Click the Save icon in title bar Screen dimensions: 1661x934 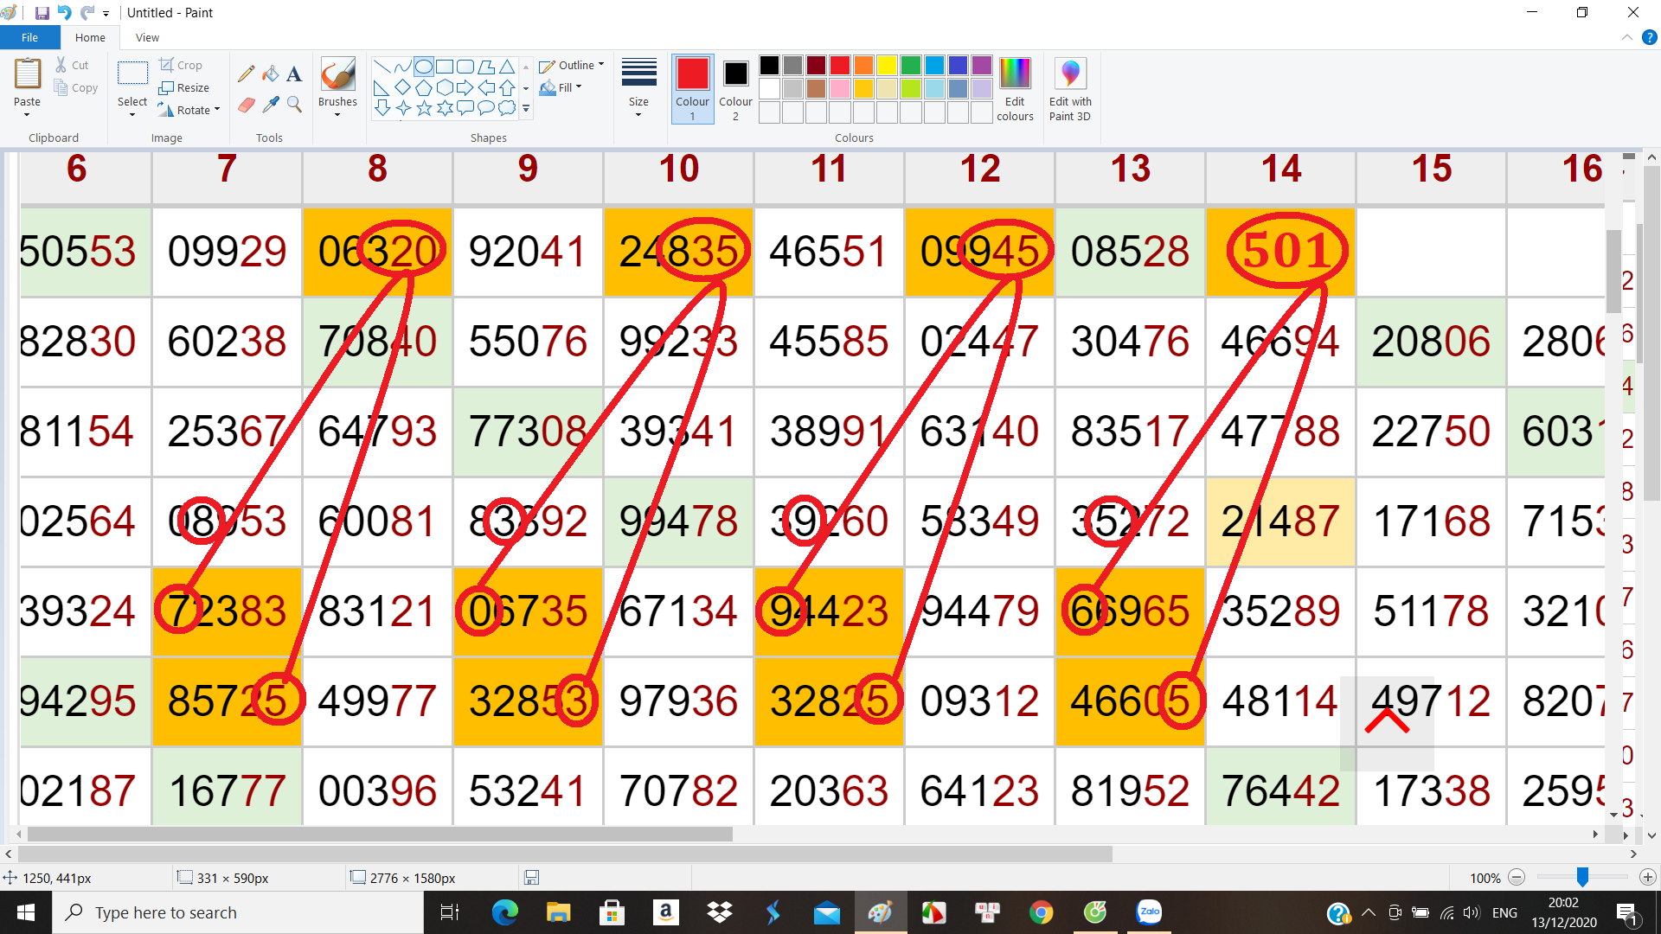42,13
